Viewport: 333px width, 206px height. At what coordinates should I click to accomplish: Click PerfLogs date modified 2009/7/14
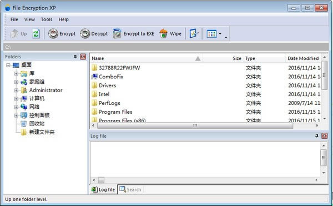[x=304, y=103]
